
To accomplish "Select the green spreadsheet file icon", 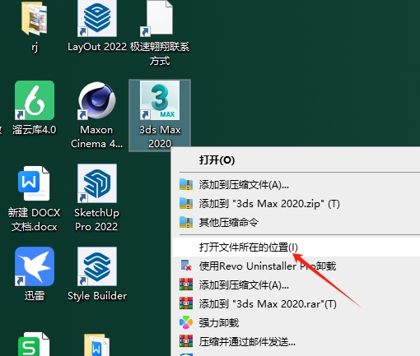I will point(34,344).
